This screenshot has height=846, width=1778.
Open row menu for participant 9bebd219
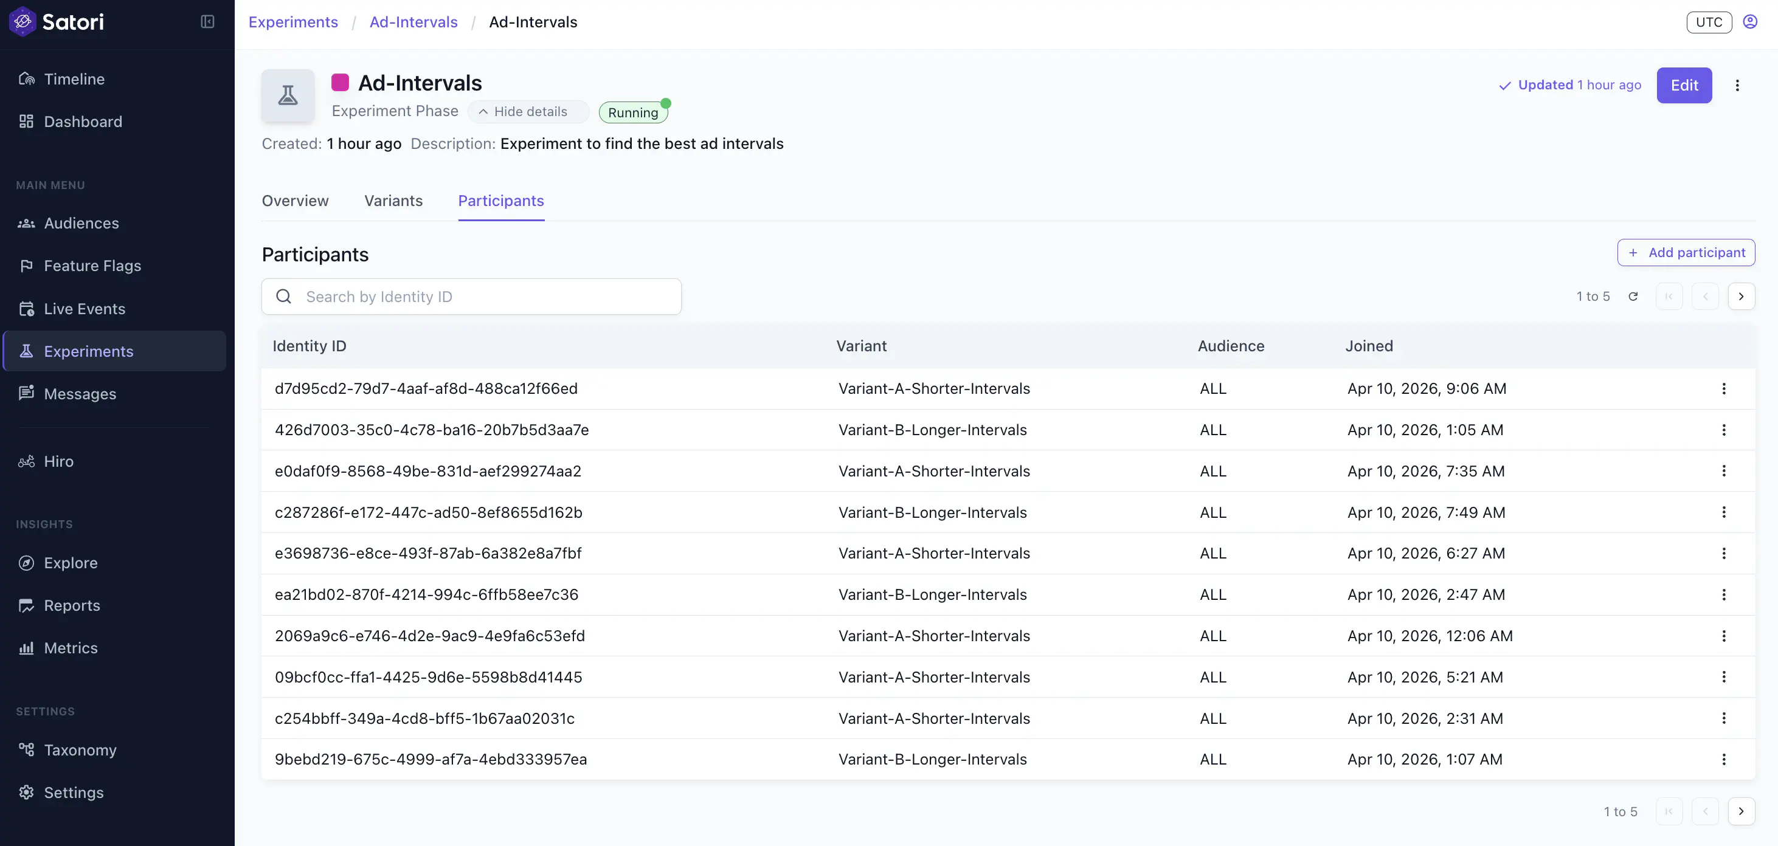(1723, 760)
